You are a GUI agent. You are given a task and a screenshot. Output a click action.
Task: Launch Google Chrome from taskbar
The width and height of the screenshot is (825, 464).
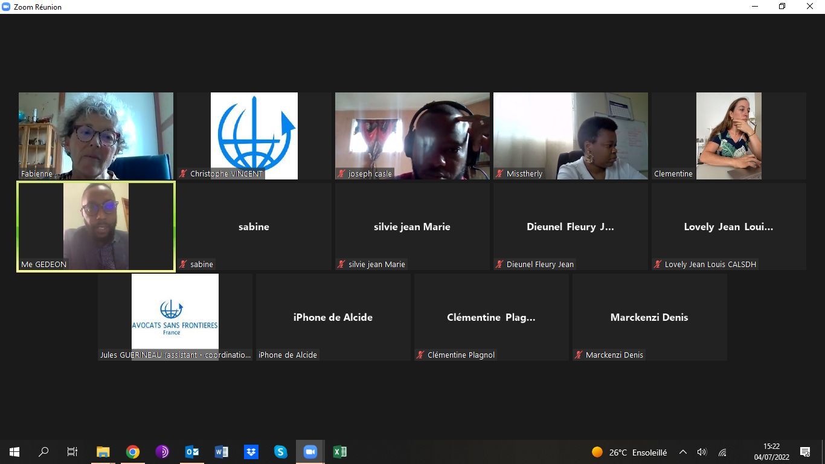click(133, 451)
